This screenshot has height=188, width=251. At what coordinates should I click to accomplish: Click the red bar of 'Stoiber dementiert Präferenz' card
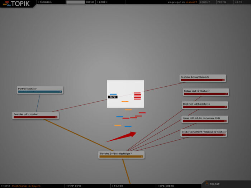pyautogui.click(x=203, y=135)
